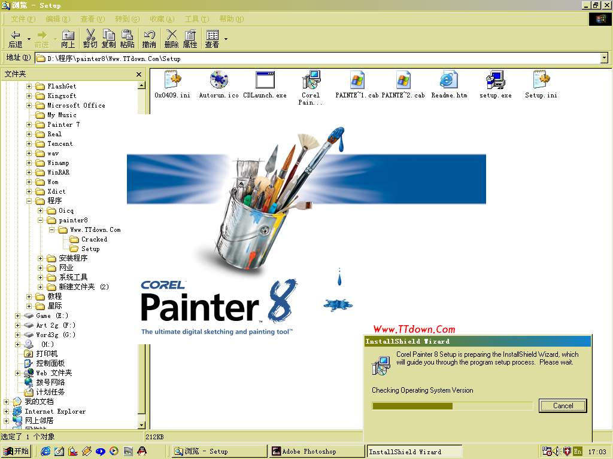
Task: Select 控制面板 in the folder tree
Action: tap(44, 363)
